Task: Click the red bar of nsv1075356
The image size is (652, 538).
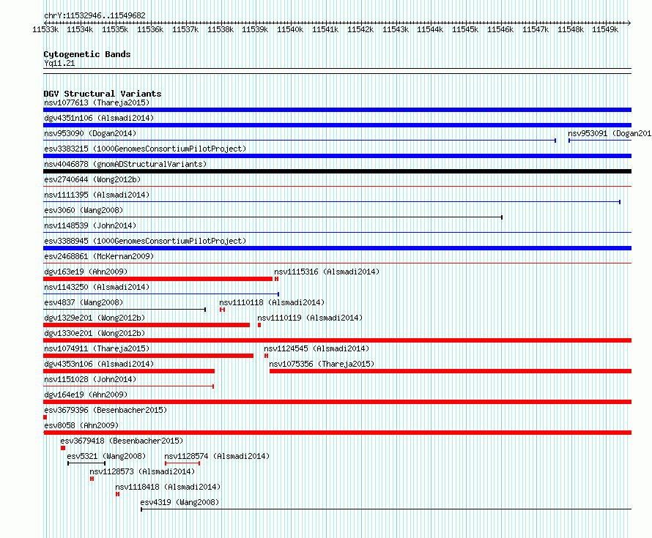Action: point(451,371)
